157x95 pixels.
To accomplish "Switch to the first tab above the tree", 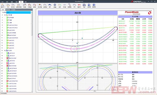I will tap(3, 10).
